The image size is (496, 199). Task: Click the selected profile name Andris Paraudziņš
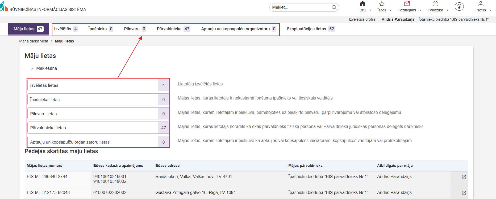click(398, 19)
